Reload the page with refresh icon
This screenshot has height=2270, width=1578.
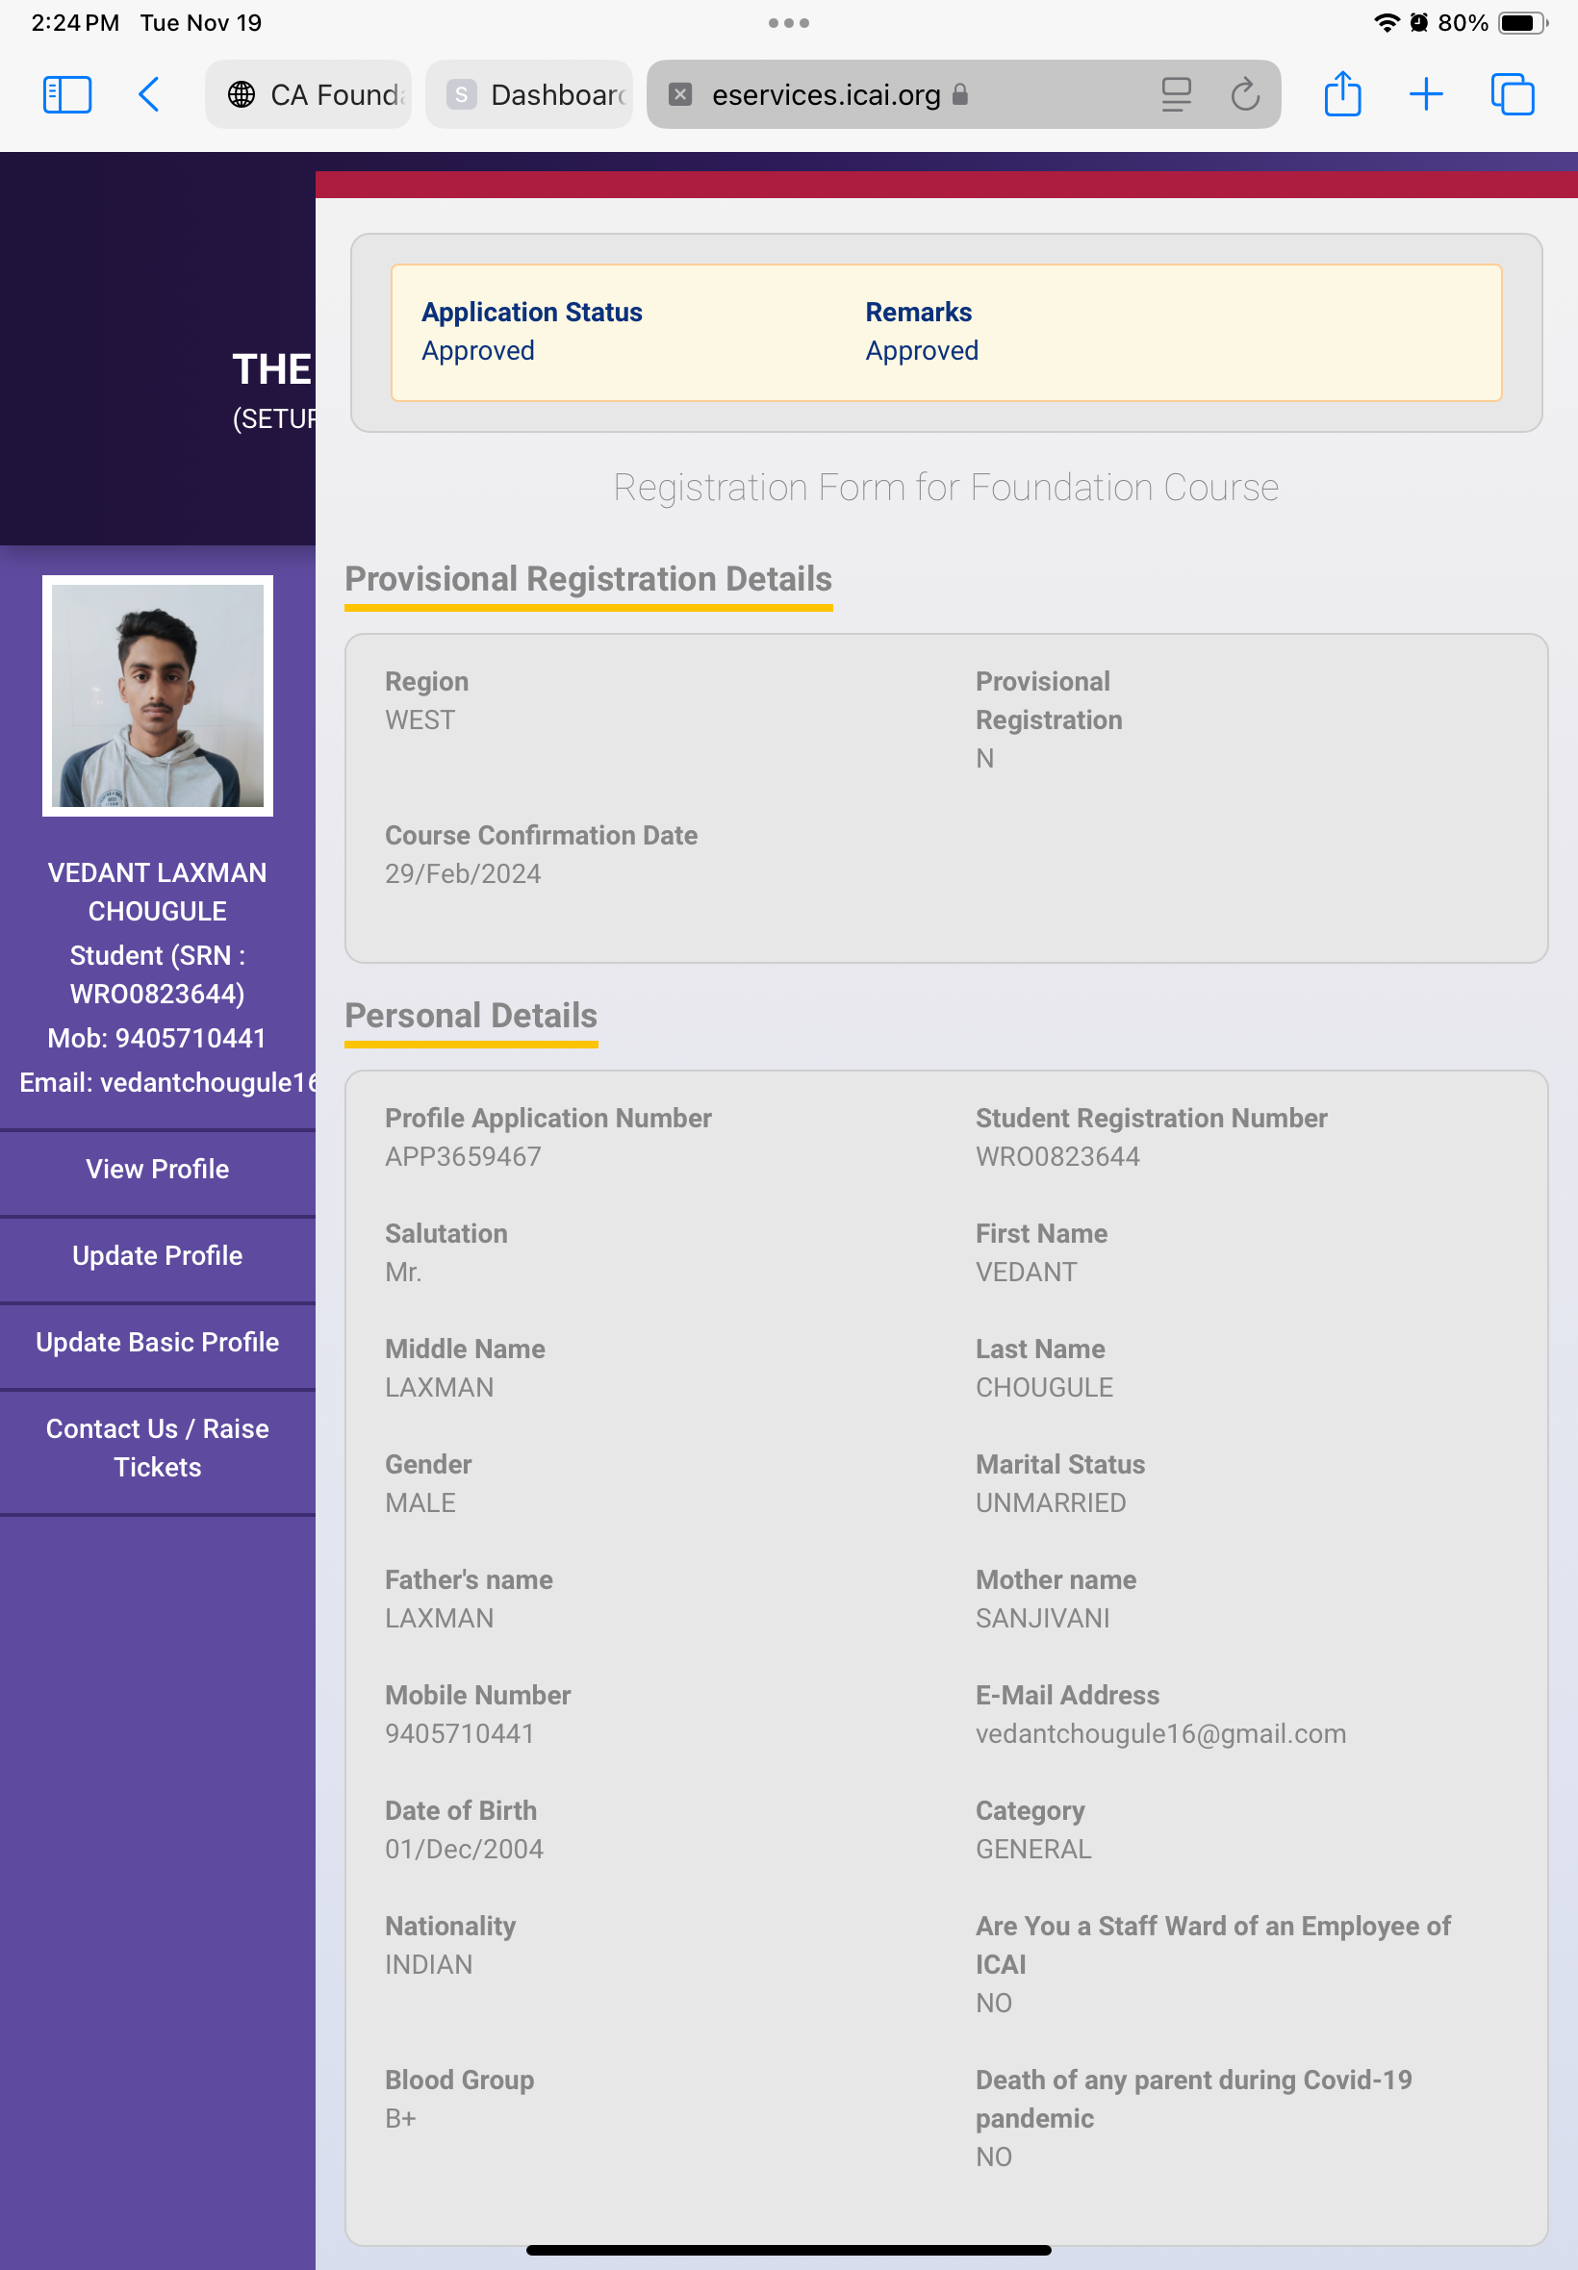(1245, 95)
